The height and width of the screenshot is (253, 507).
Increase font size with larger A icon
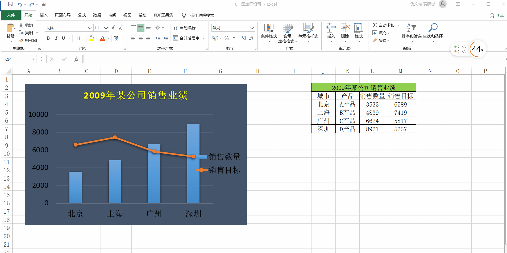[114, 28]
